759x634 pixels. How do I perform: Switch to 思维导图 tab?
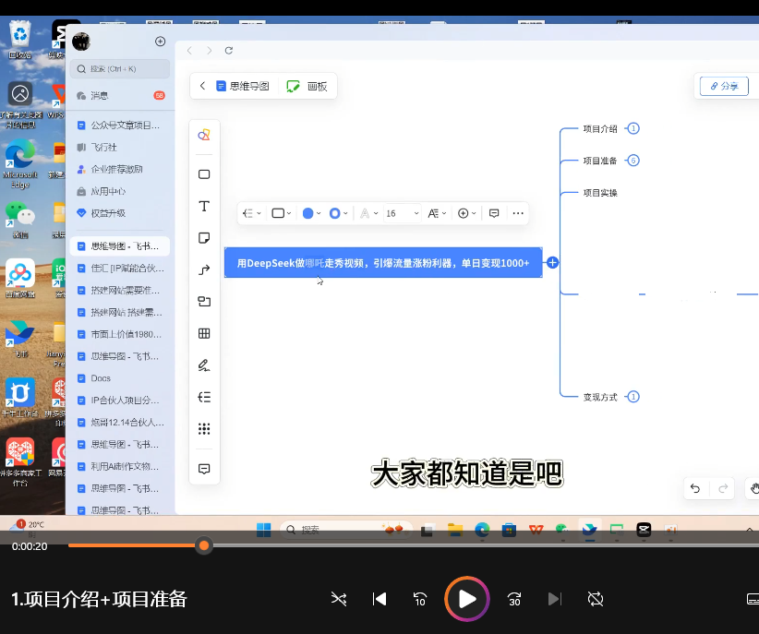[243, 86]
